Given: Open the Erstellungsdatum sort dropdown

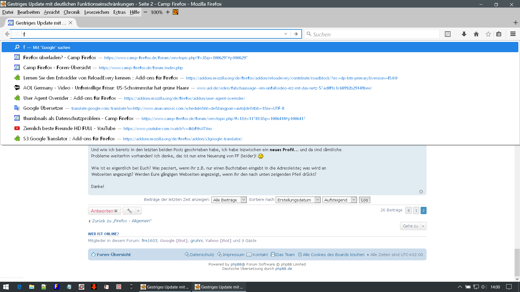Looking at the screenshot, I should click(298, 200).
